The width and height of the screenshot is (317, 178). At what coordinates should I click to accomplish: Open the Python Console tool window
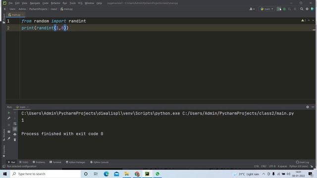point(99,162)
